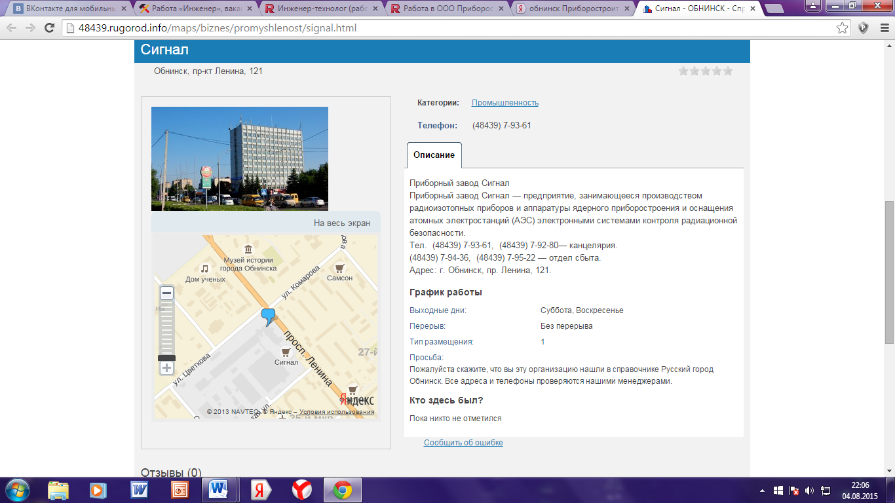Launch the media player from the taskbar

pyautogui.click(x=98, y=490)
